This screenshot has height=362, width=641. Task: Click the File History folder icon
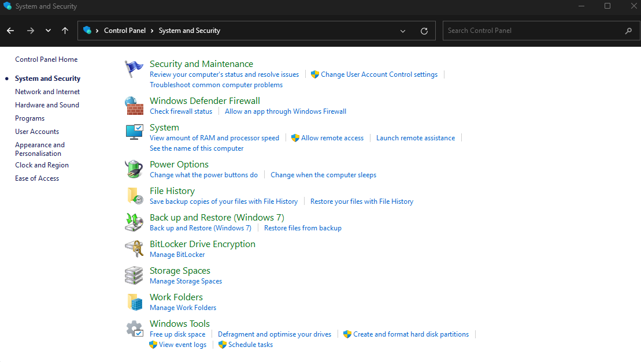[135, 196]
